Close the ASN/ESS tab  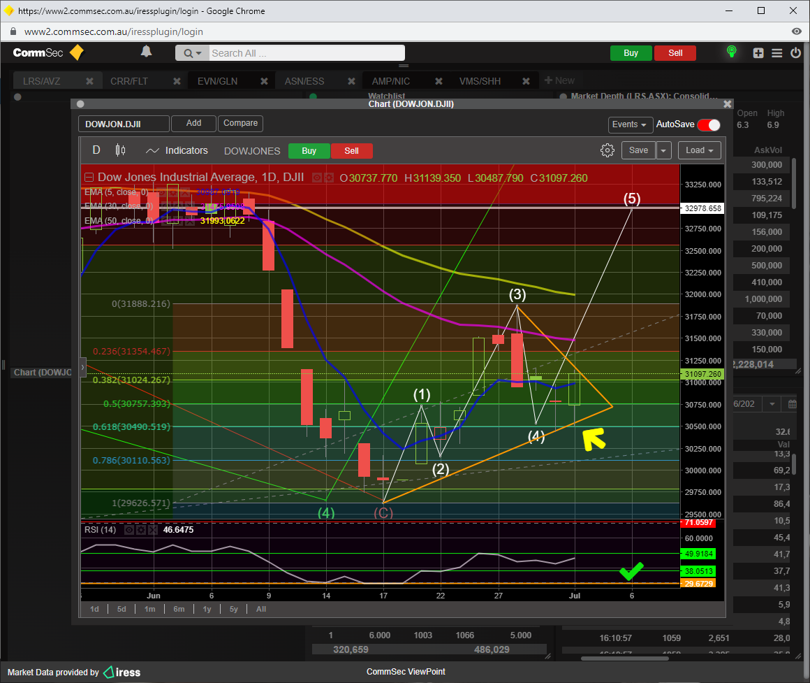pyautogui.click(x=351, y=81)
